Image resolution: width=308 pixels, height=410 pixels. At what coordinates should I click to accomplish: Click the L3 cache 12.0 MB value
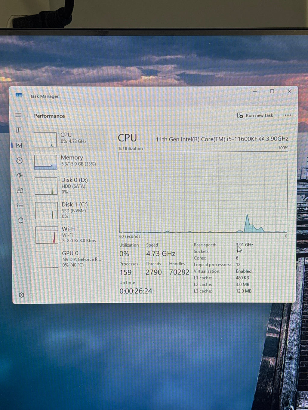point(244,291)
